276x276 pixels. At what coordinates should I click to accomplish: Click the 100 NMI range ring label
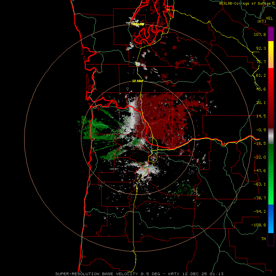pyautogui.click(x=138, y=24)
